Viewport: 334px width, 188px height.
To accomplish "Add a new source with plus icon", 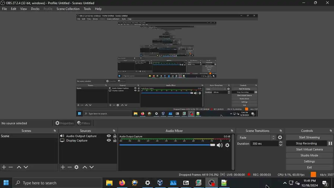I will pyautogui.click(x=63, y=167).
